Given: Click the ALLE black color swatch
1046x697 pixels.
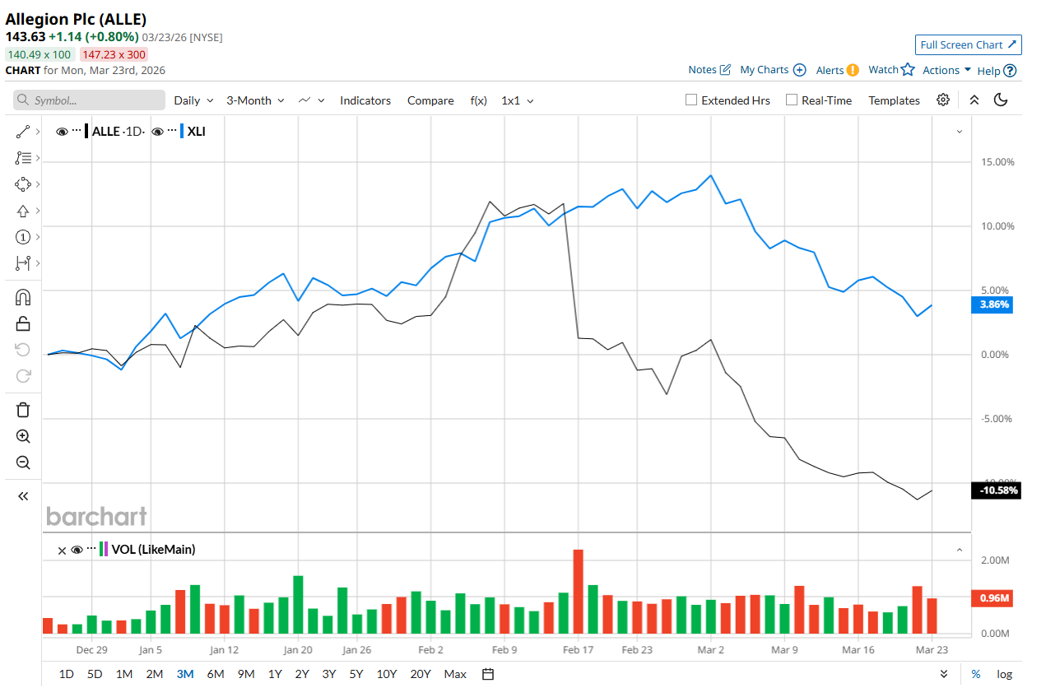Looking at the screenshot, I should pyautogui.click(x=87, y=132).
